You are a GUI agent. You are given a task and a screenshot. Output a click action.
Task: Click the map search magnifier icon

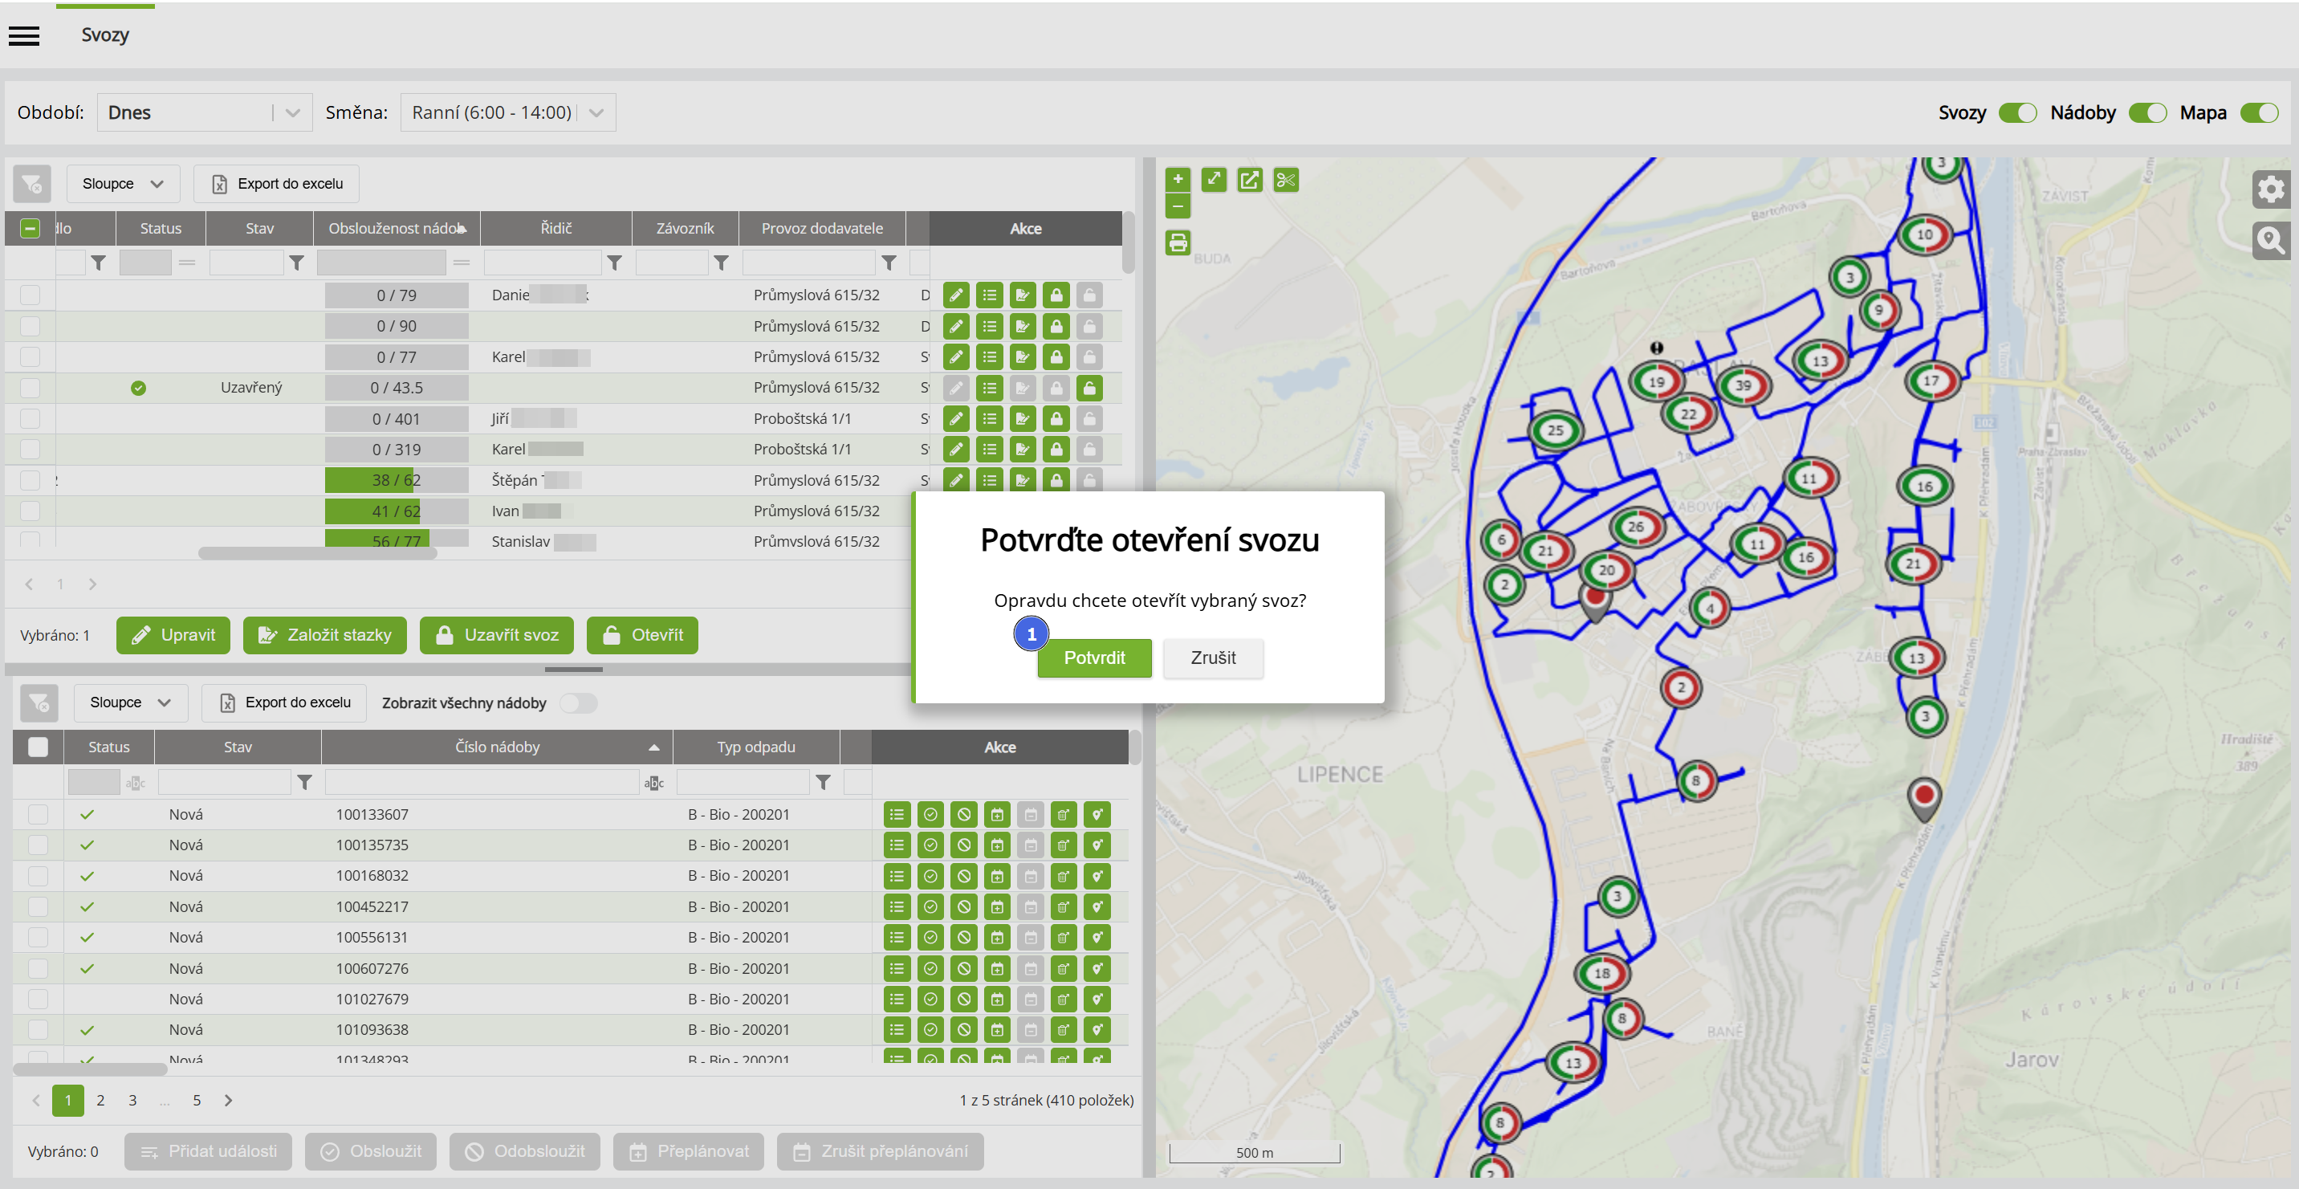(x=2270, y=239)
